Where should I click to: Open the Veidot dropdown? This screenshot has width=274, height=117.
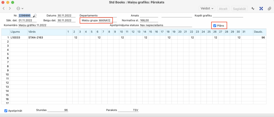pos(207,9)
